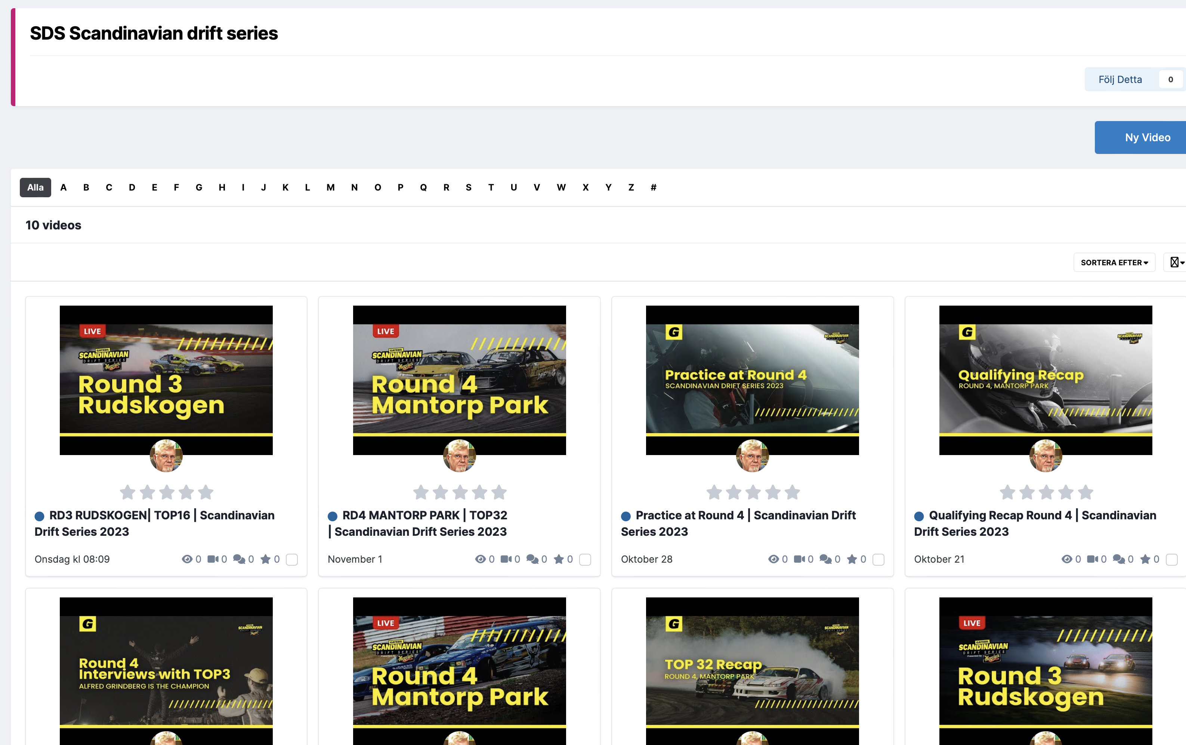Image resolution: width=1186 pixels, height=745 pixels.
Task: Click video camera icon on RD3 Rudskogen card
Action: click(x=213, y=559)
